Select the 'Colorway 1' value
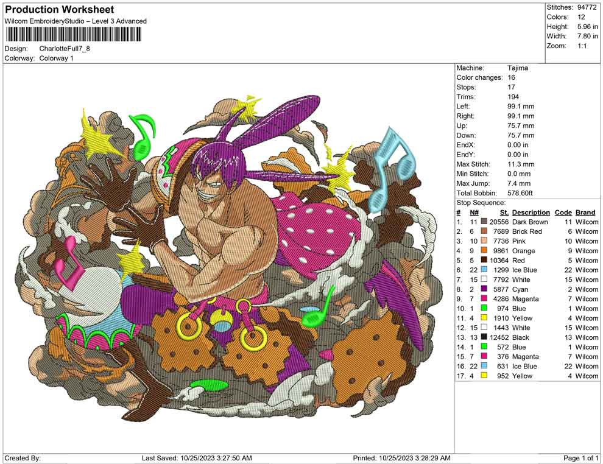603x464 pixels. pos(56,58)
